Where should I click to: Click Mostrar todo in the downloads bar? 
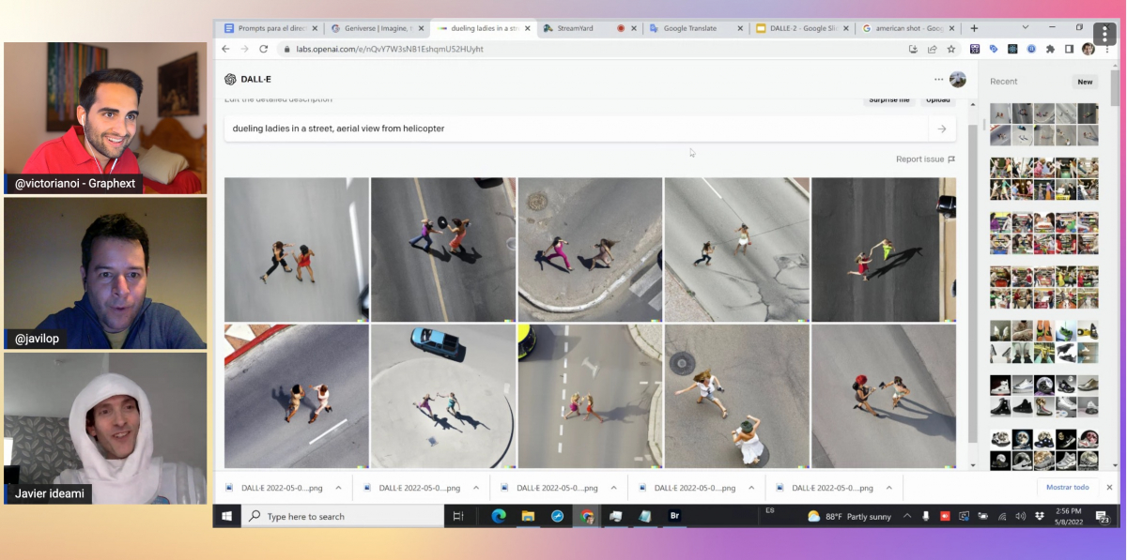[1068, 488]
